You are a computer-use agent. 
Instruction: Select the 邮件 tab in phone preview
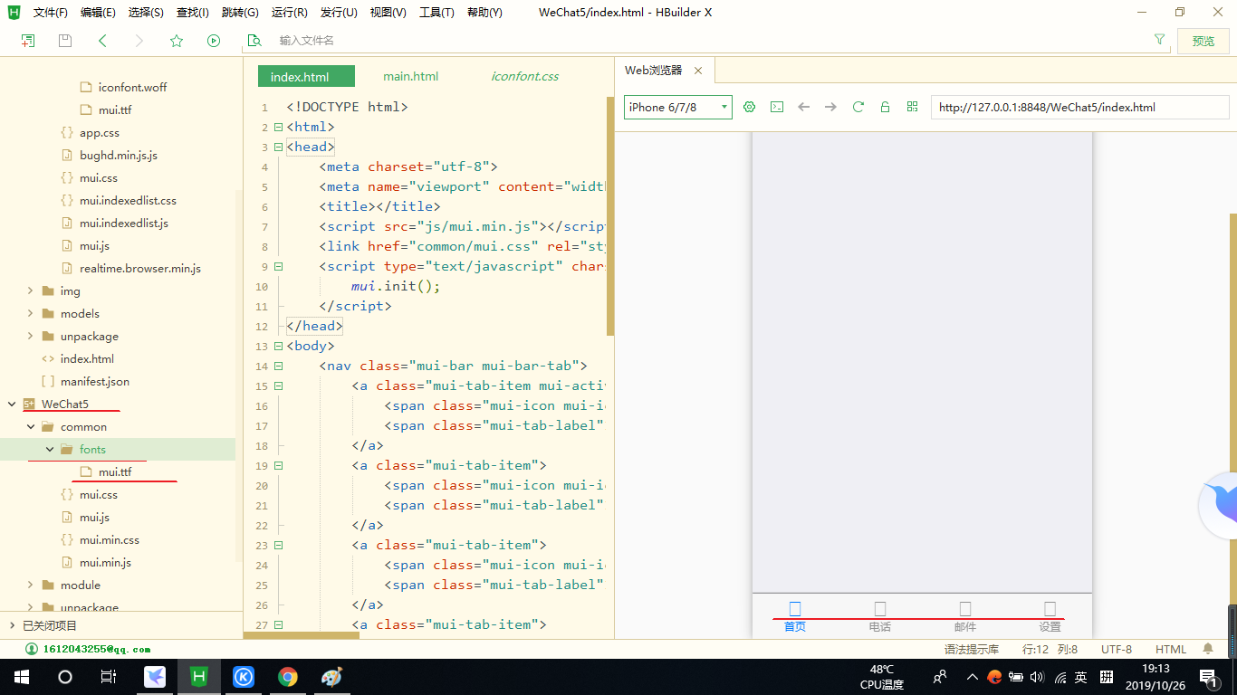point(965,616)
